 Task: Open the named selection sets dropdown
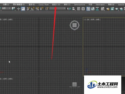pyautogui.click(x=57, y=8)
